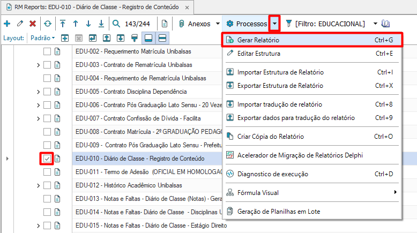This screenshot has height=233, width=417.
Task: Choose Criar Cópia do Relatório
Action: point(270,137)
